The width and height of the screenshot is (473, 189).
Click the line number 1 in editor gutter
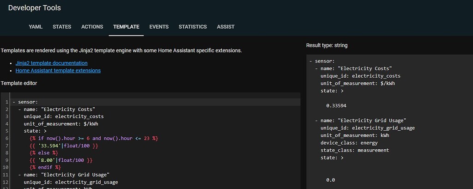[x=8, y=102]
